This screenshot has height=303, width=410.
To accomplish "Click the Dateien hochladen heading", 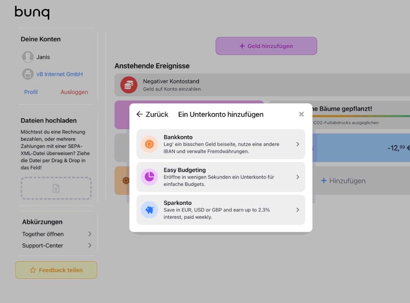I will tap(49, 120).
